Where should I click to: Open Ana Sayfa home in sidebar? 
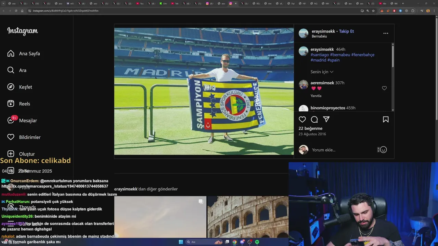(x=24, y=54)
